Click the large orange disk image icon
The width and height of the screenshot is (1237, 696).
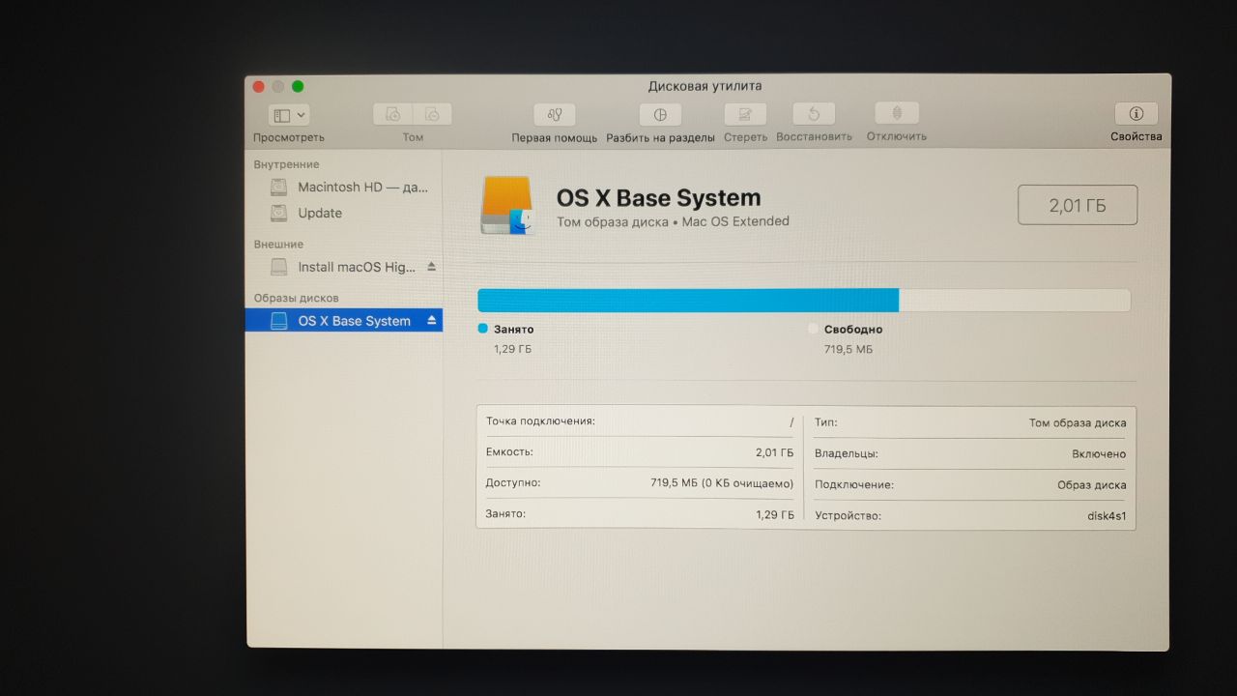click(x=507, y=205)
